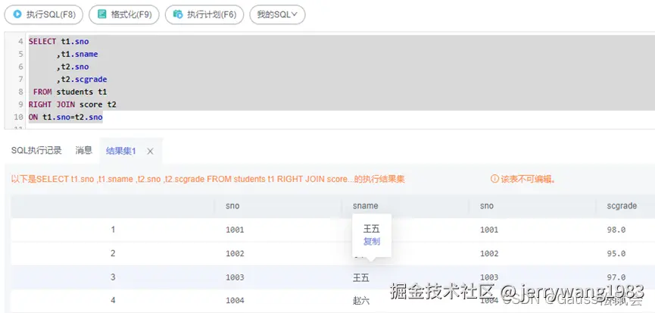
Task: Expand the 我的SQL dropdown
Action: tap(277, 14)
